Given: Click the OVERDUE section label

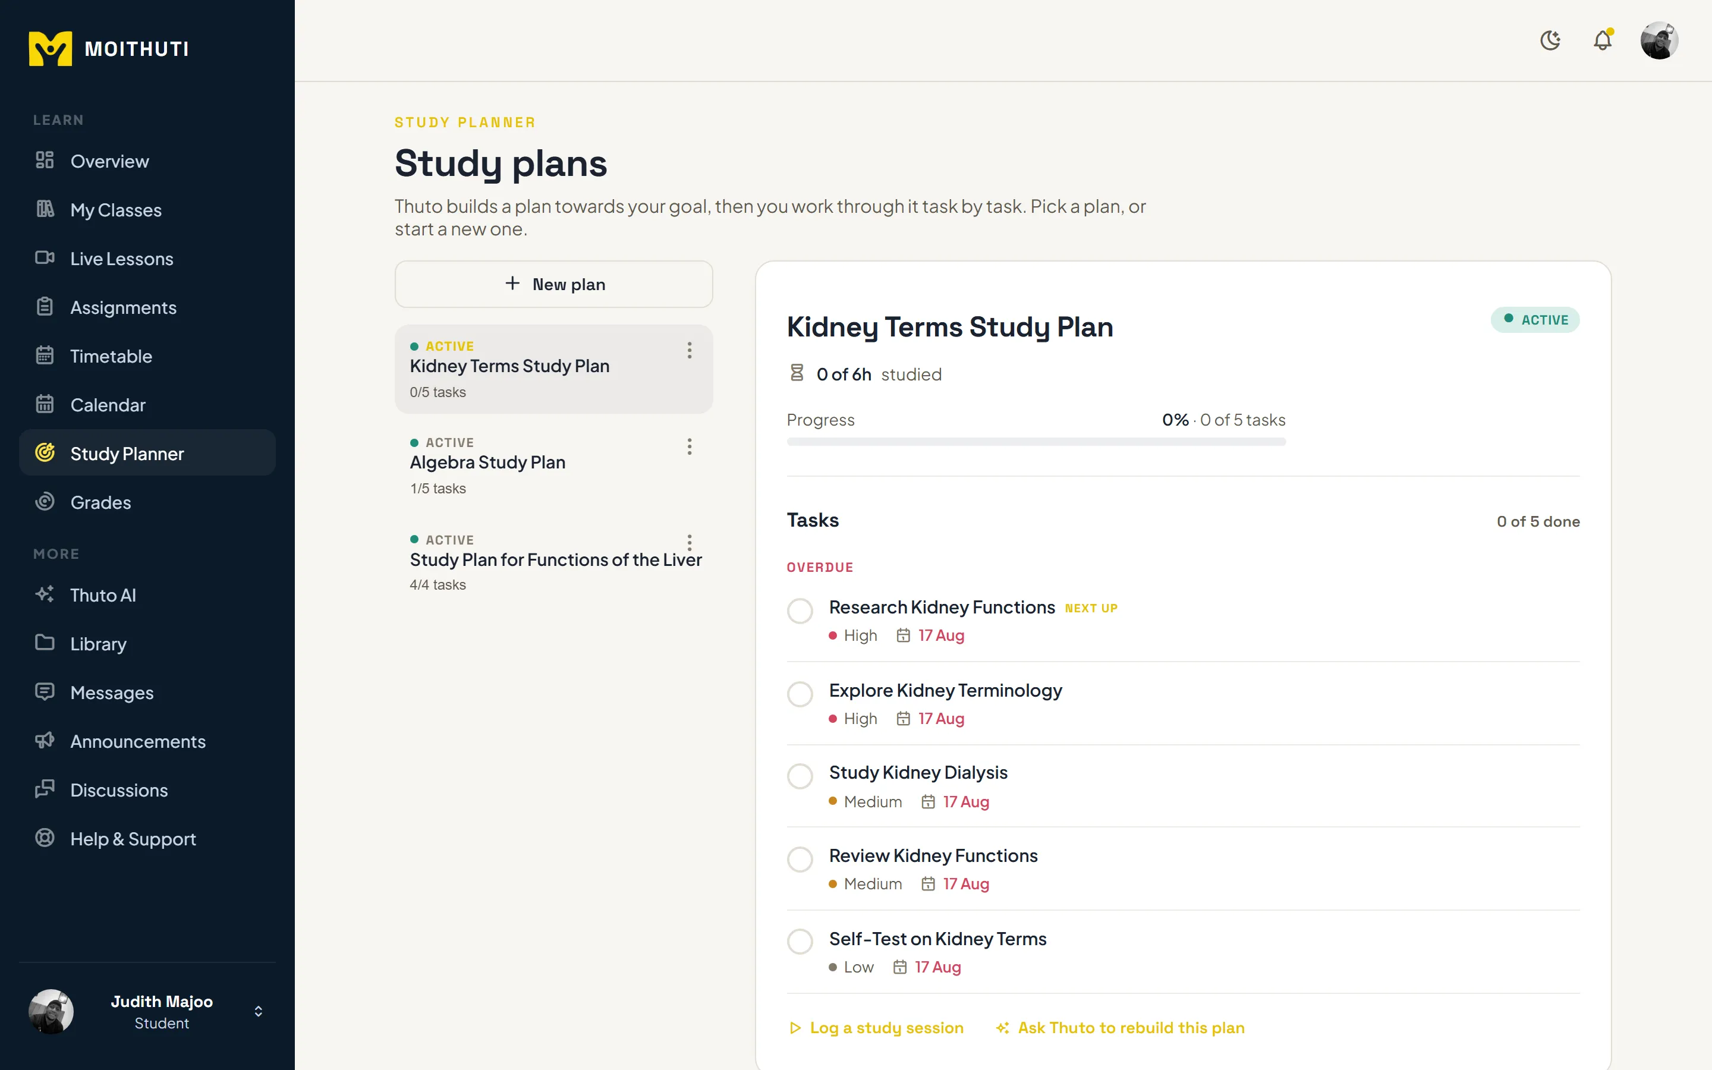Looking at the screenshot, I should click(x=820, y=568).
